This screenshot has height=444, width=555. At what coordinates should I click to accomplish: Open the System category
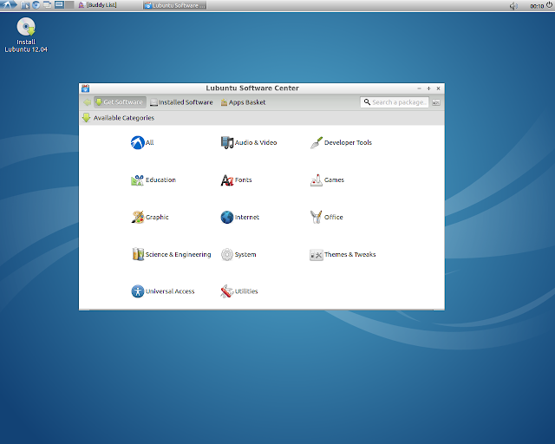[x=238, y=254]
